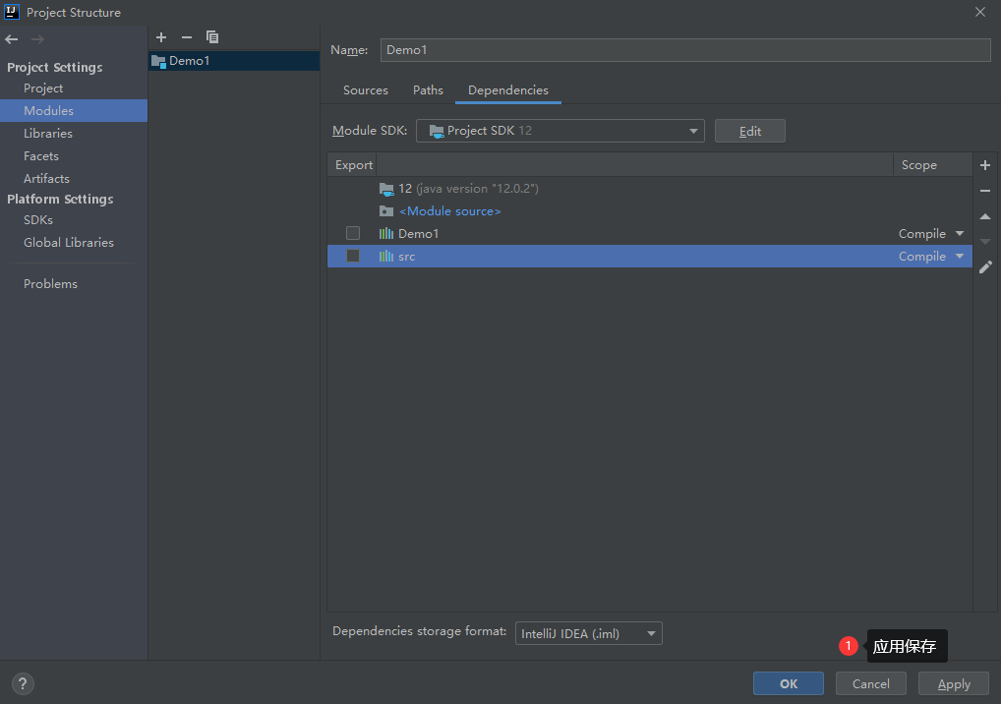Remove selected module with minus icon
1001x704 pixels.
187,37
